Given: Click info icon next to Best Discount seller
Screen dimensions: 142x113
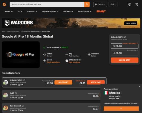Looking at the screenshot, I should 23,106.
